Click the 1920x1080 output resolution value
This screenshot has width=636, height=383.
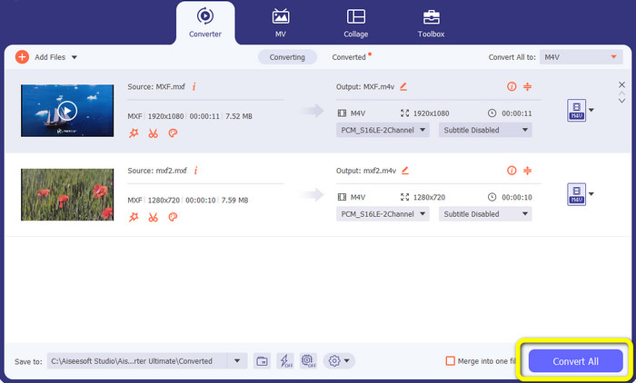pyautogui.click(x=432, y=113)
